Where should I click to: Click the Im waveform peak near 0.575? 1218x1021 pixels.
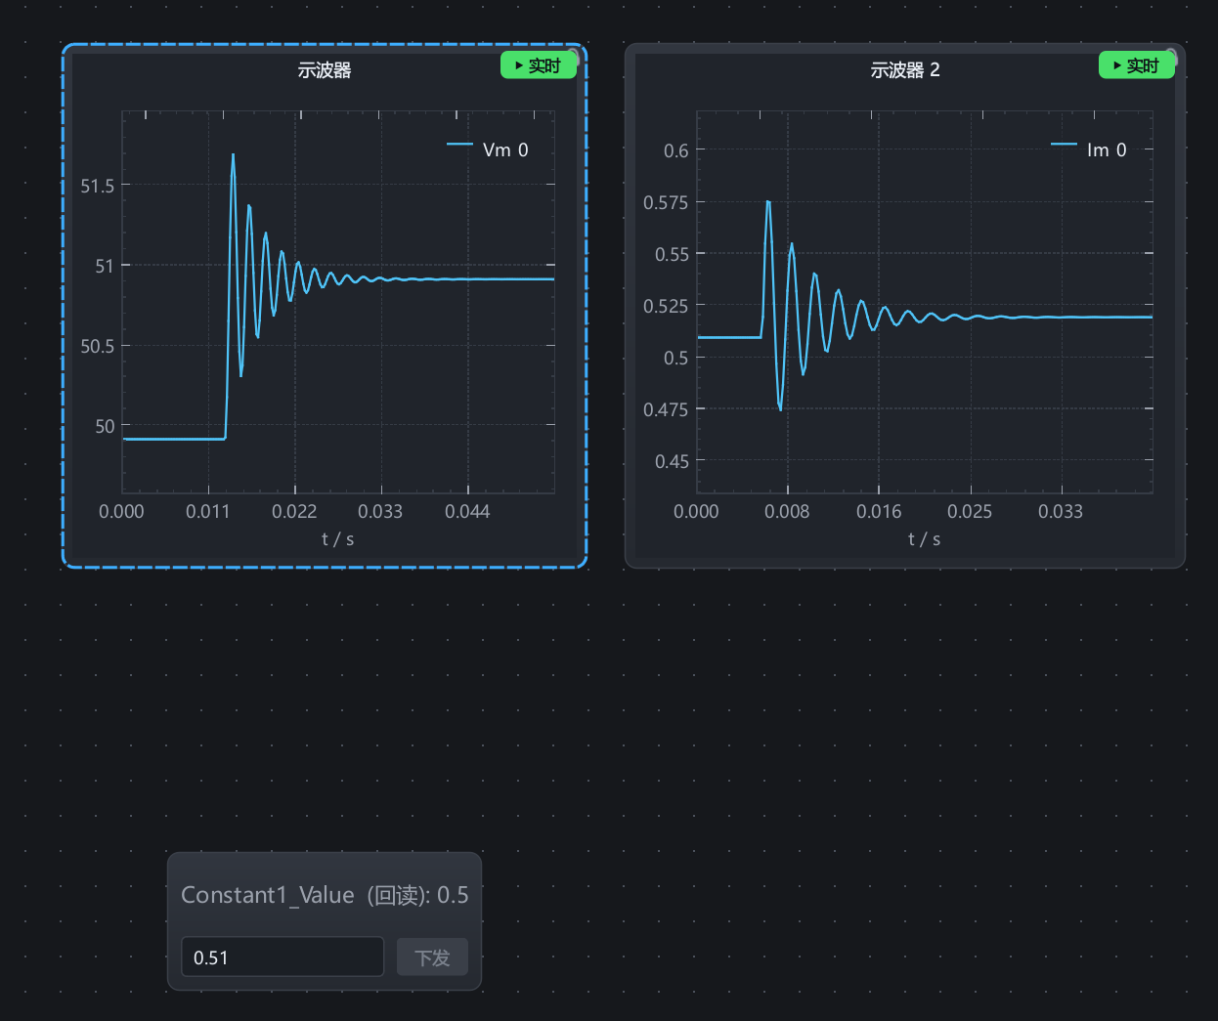pos(768,202)
